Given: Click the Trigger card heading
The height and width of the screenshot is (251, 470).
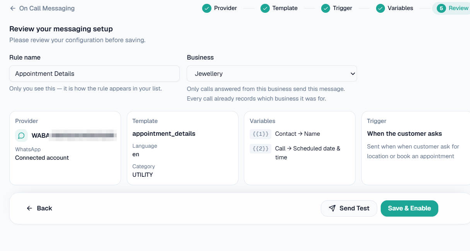Looking at the screenshot, I should (x=376, y=121).
